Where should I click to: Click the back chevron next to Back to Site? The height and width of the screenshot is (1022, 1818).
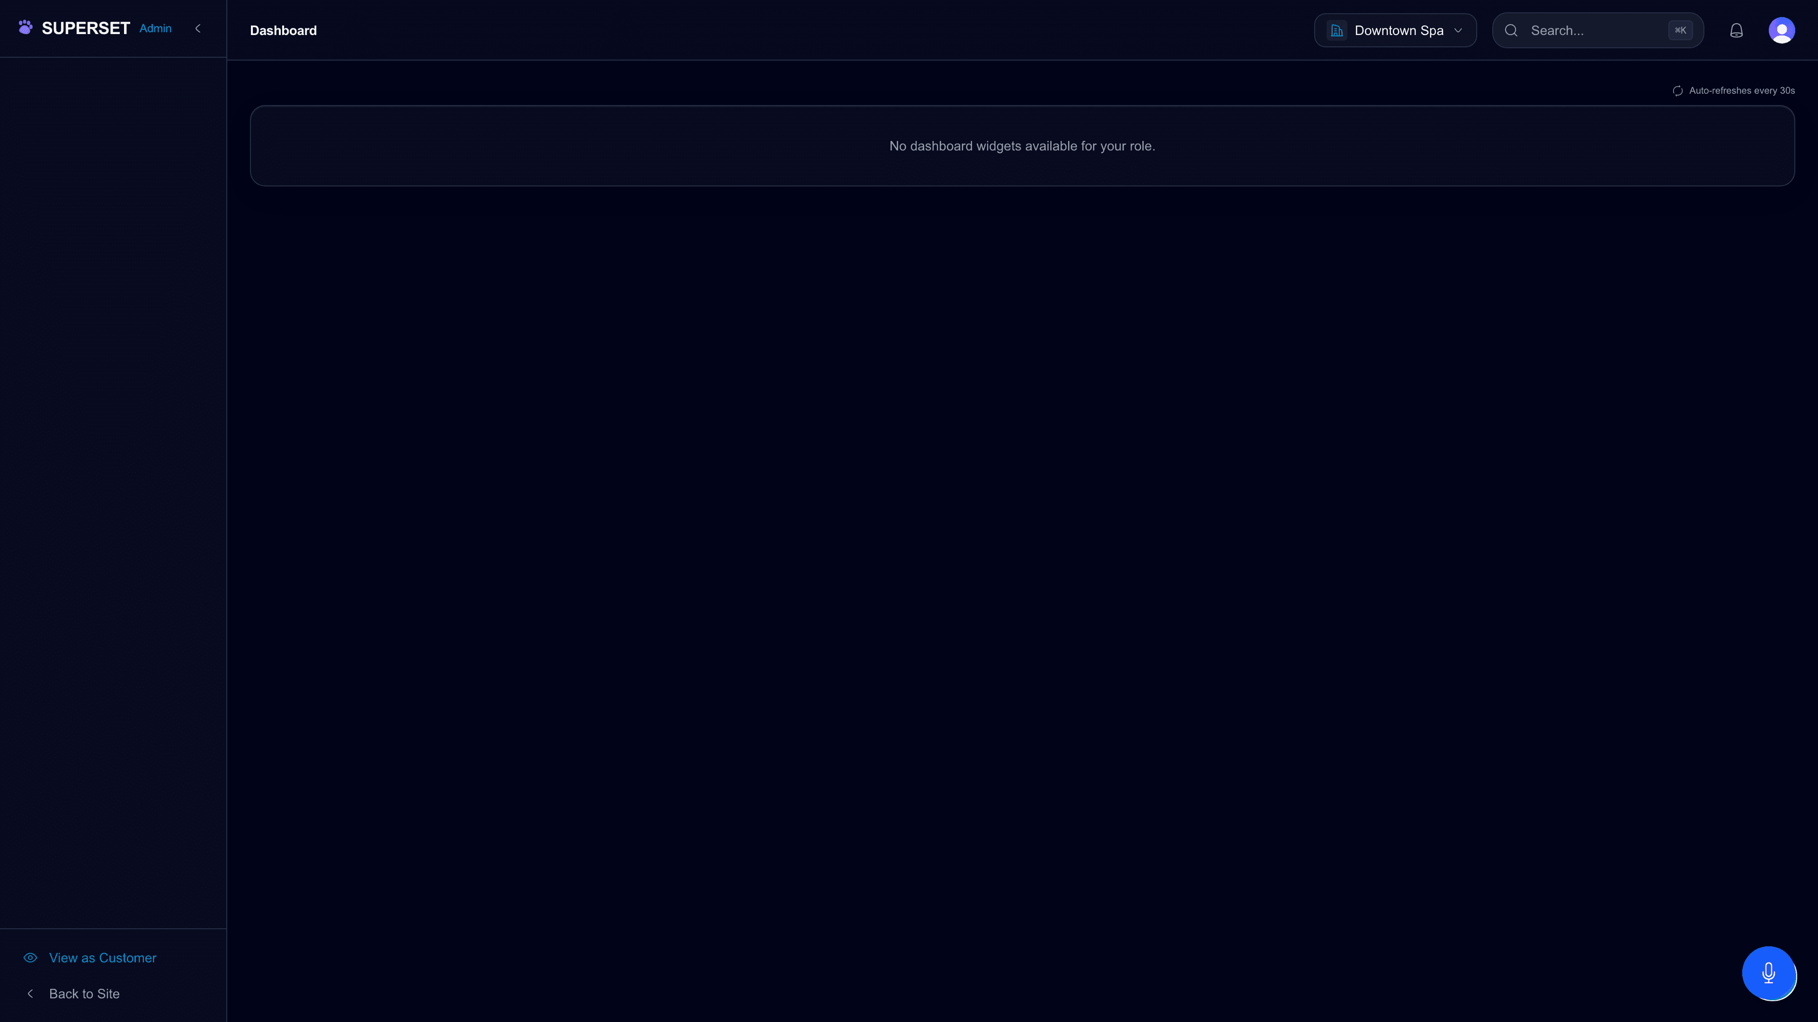coord(30,993)
